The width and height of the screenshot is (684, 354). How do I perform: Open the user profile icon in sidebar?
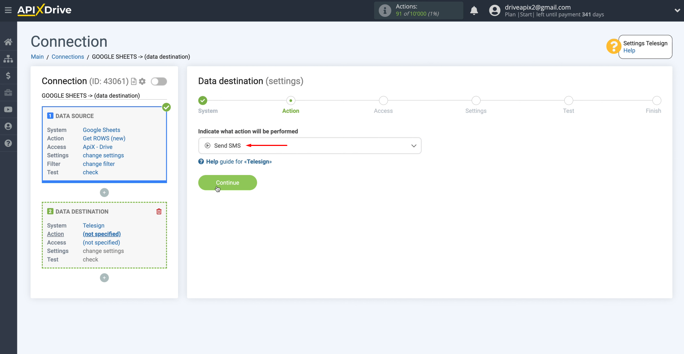8,126
